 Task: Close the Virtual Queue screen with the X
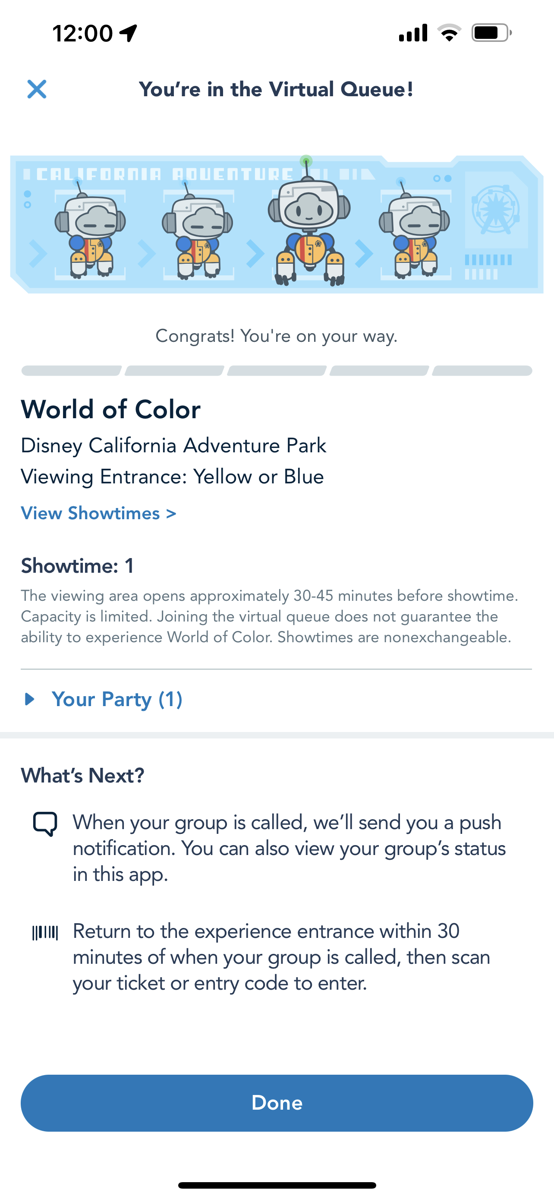[37, 90]
